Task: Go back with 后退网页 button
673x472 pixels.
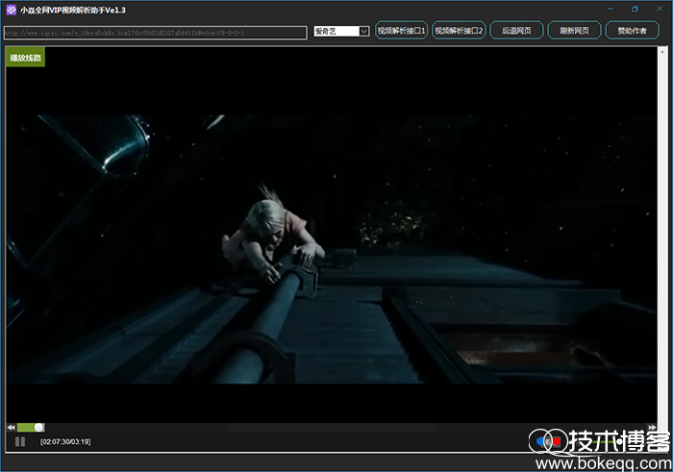Action: (x=516, y=31)
